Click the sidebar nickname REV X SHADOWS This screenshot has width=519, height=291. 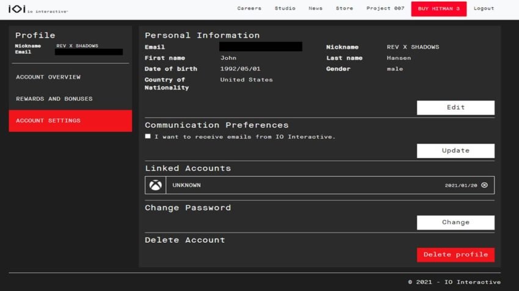[x=77, y=46]
